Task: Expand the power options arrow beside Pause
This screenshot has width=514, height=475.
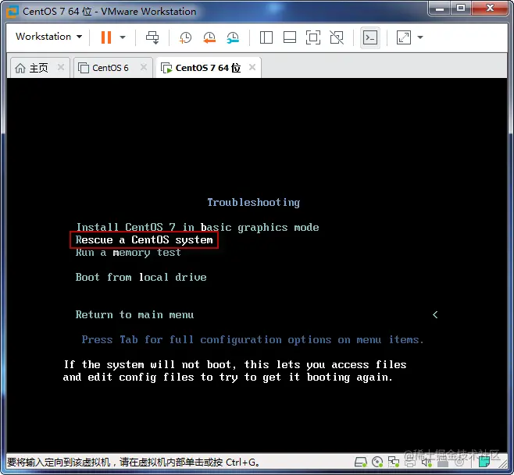Action: pyautogui.click(x=123, y=37)
